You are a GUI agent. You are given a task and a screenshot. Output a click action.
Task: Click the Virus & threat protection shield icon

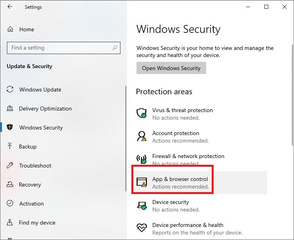[141, 114]
